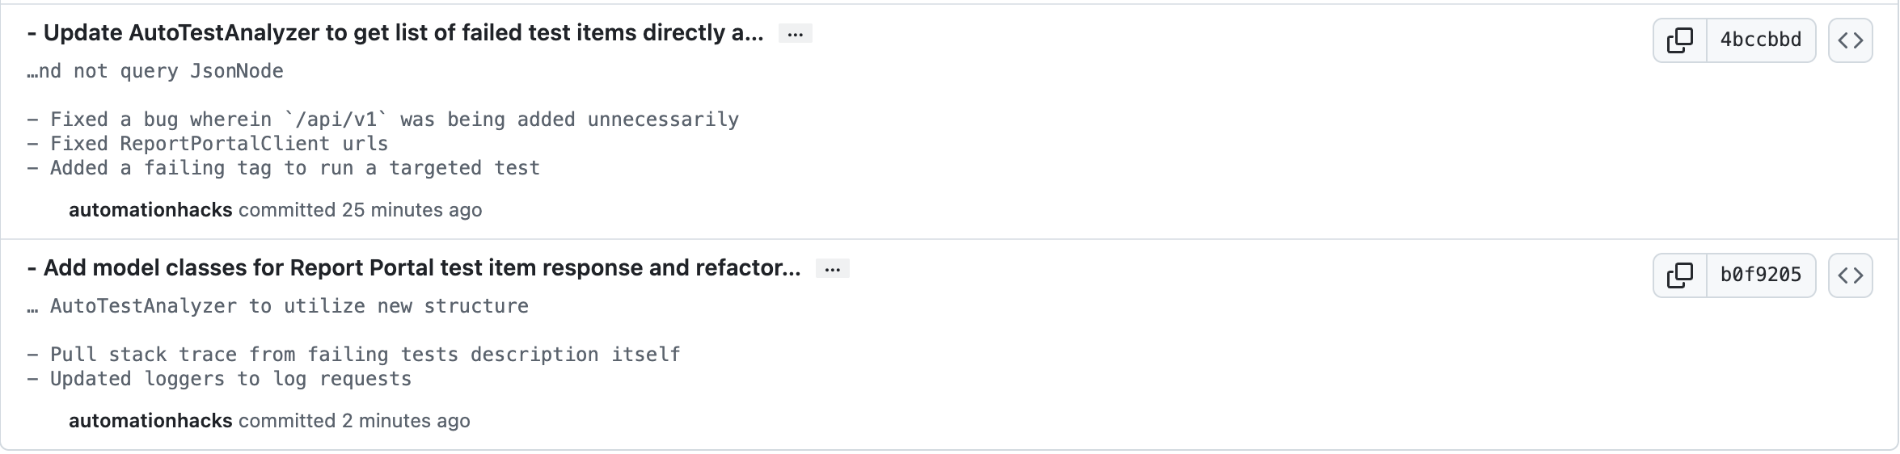The height and width of the screenshot is (454, 1900).
Task: Click the '/api/v1' inline code text
Action: click(x=336, y=120)
